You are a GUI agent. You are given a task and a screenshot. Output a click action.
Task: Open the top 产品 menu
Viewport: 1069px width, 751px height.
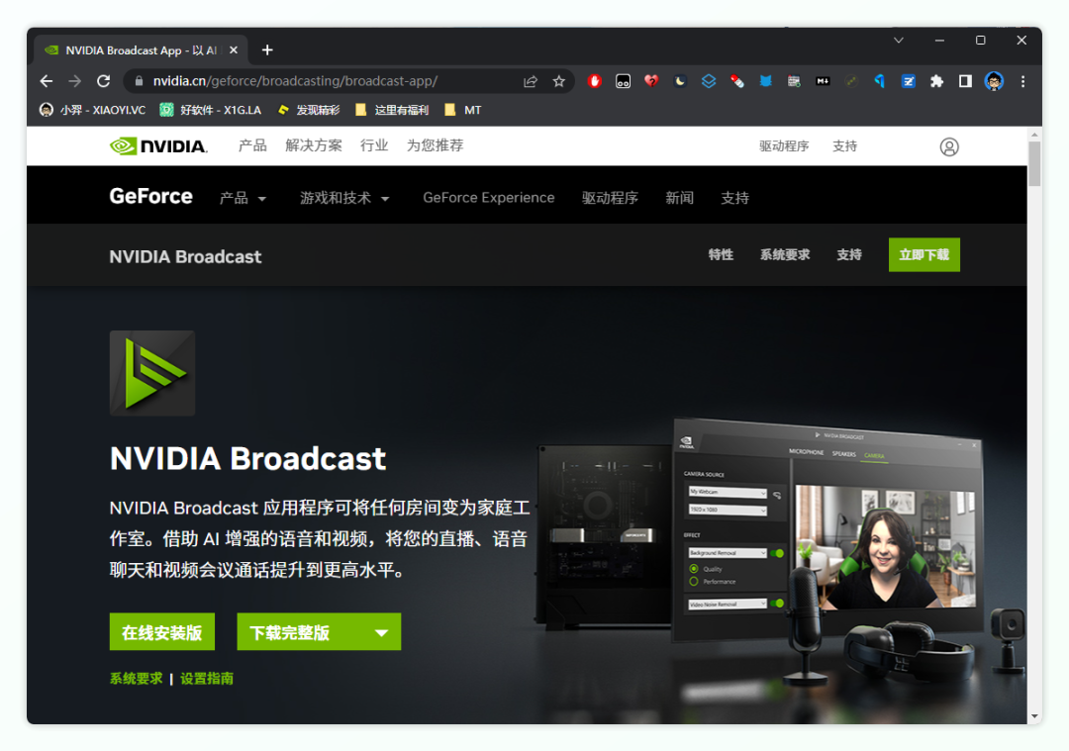(252, 145)
